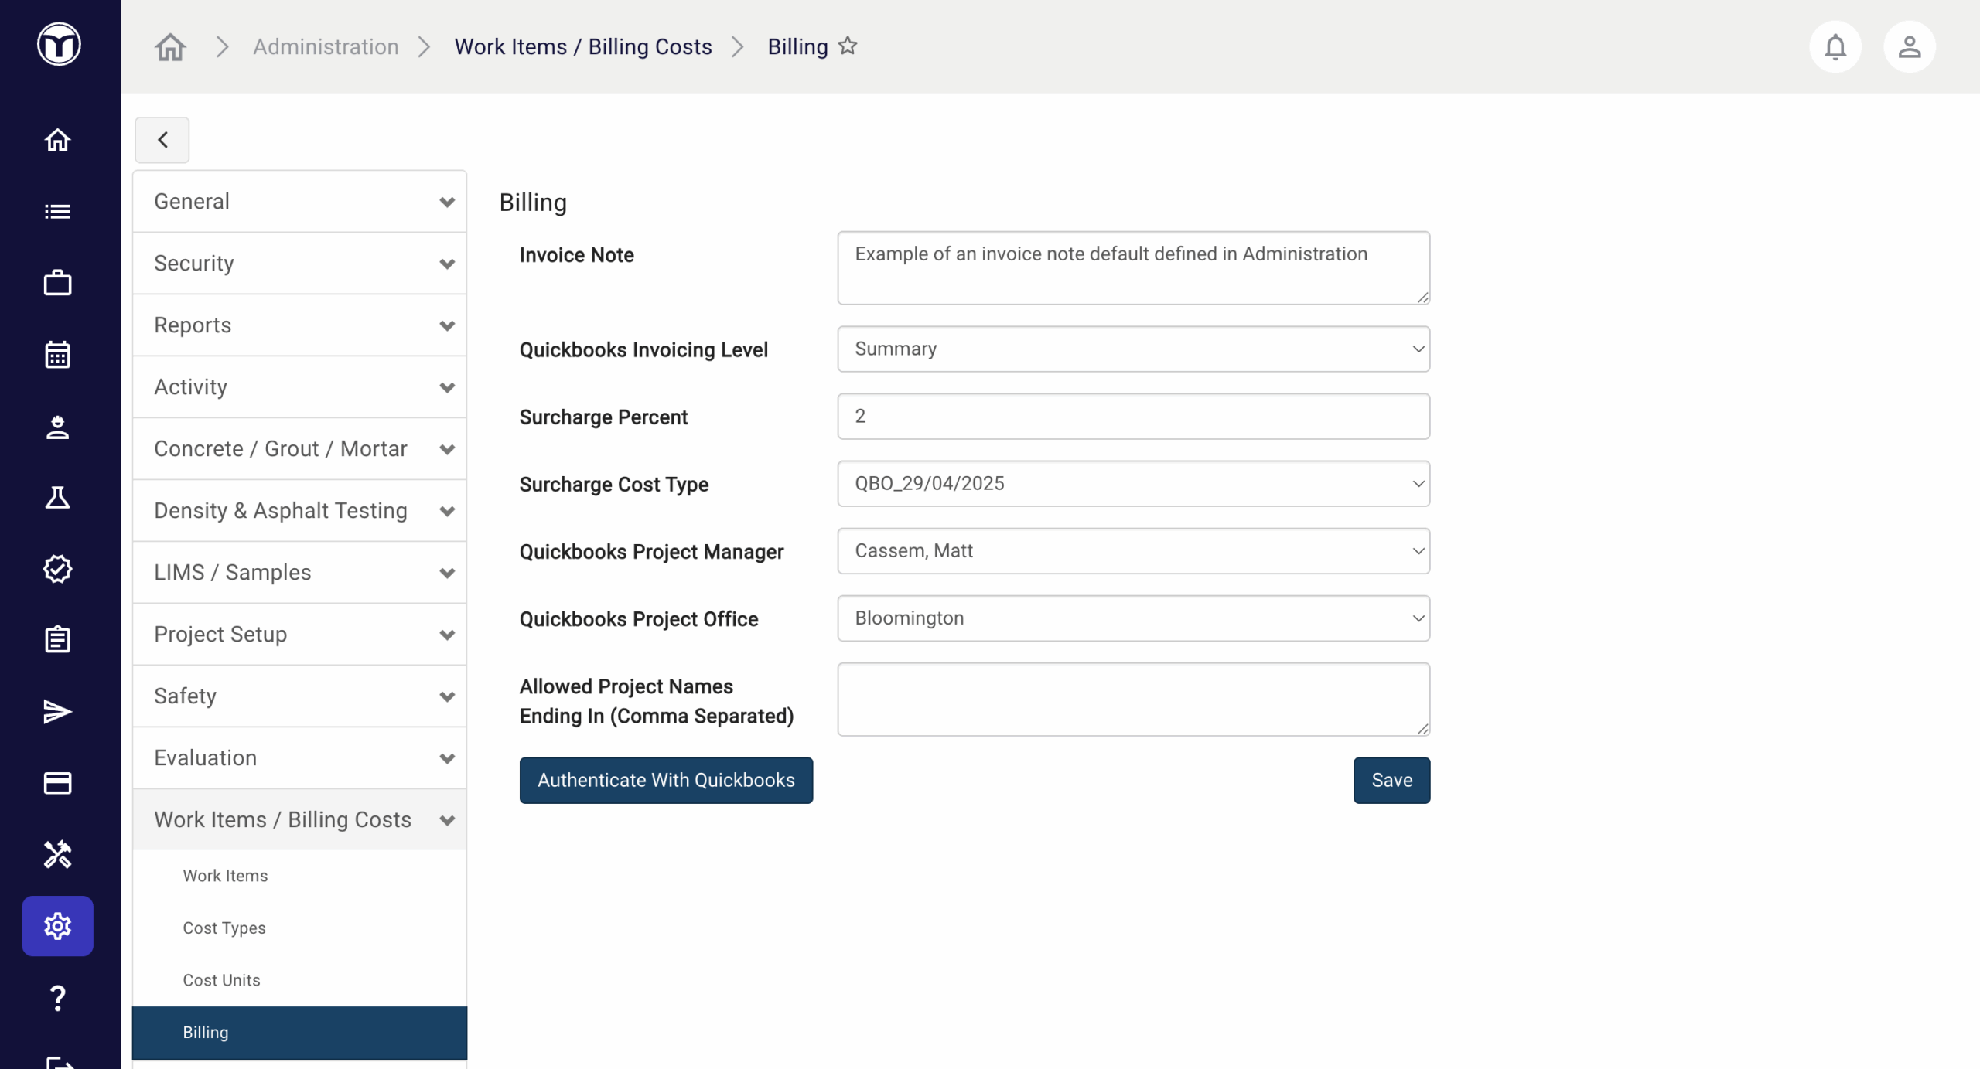Screen dimensions: 1980x1069
Task: Open the send paper-plane icon in sidebar
Action: point(57,711)
